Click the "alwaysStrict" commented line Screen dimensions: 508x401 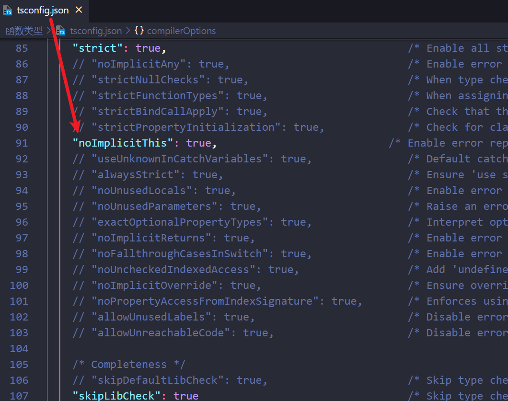tap(148, 175)
